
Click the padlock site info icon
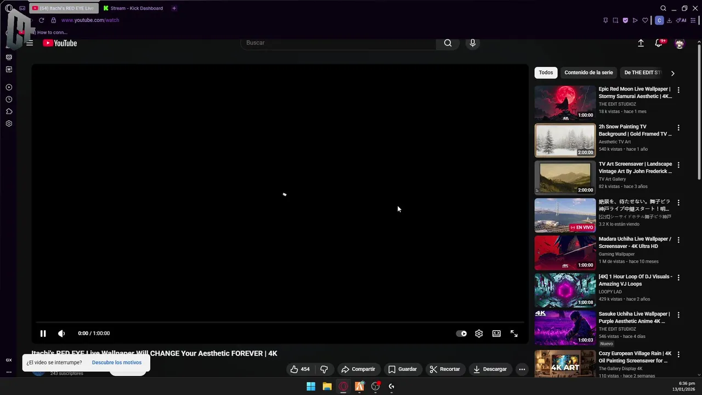(x=53, y=20)
